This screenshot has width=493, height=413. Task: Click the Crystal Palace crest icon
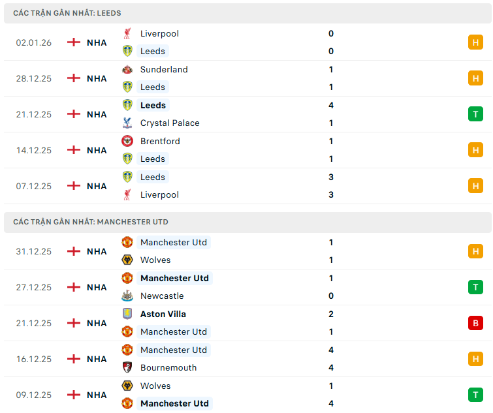point(127,123)
